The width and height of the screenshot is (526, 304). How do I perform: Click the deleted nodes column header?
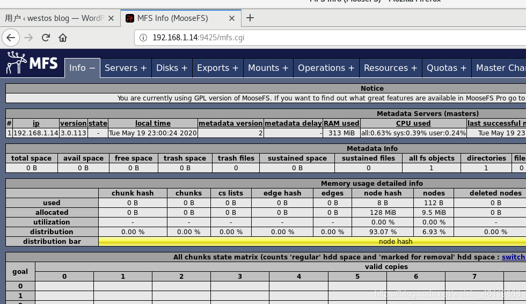click(x=495, y=193)
